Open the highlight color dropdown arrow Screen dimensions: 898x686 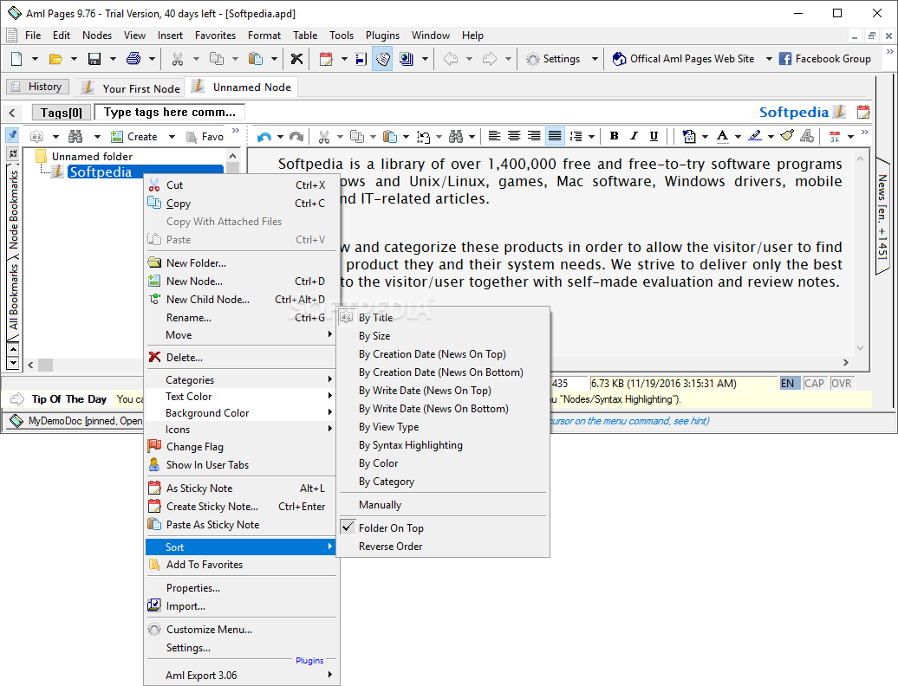[x=771, y=137]
